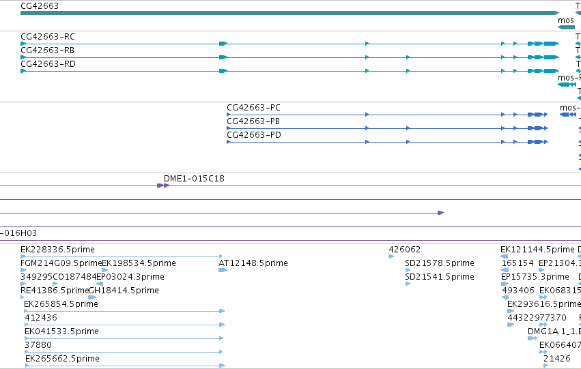Select the 493406 EST label
Viewport: 581px width, 369px height.
click(x=518, y=291)
